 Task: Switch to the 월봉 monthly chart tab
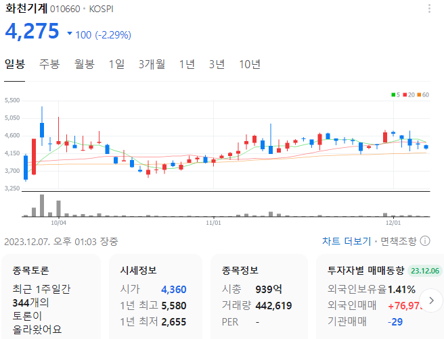[84, 64]
